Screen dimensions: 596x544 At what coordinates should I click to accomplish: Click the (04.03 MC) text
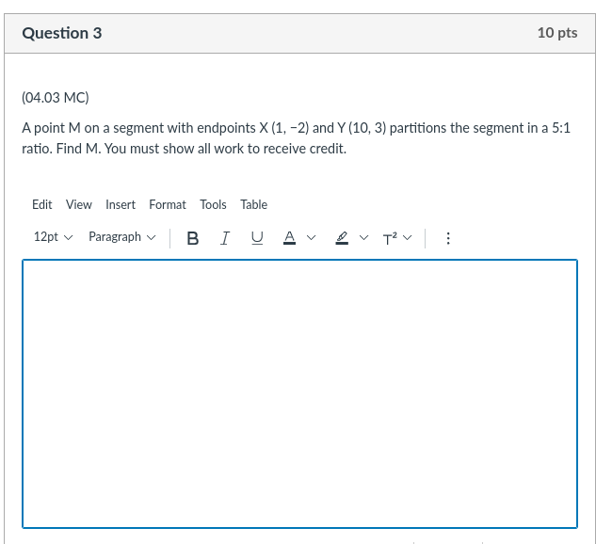click(x=56, y=98)
